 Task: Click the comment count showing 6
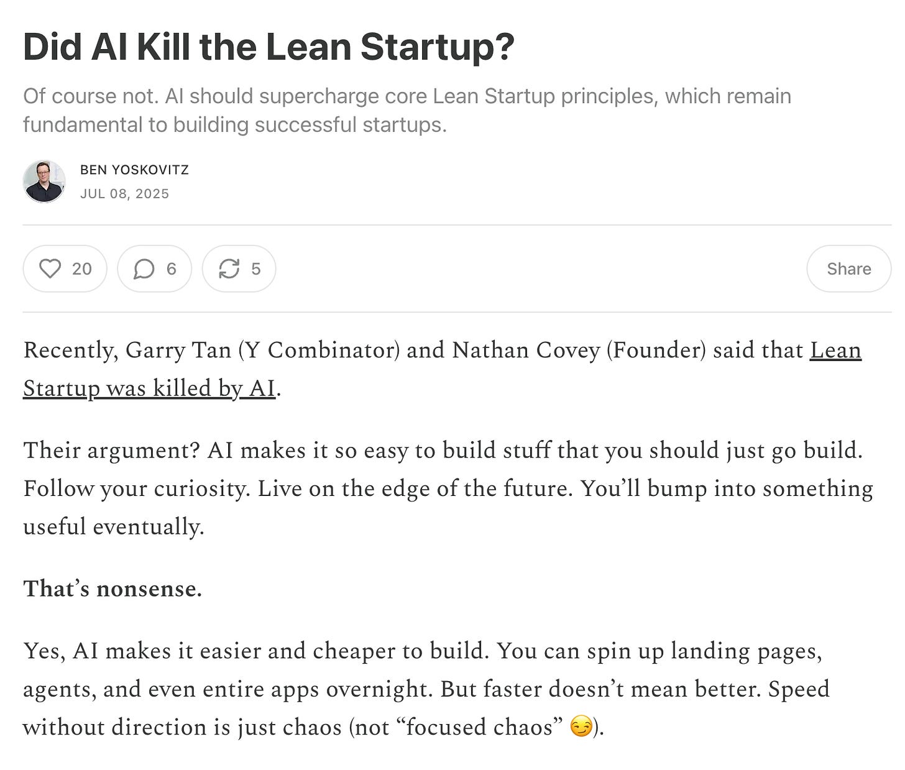(x=172, y=268)
